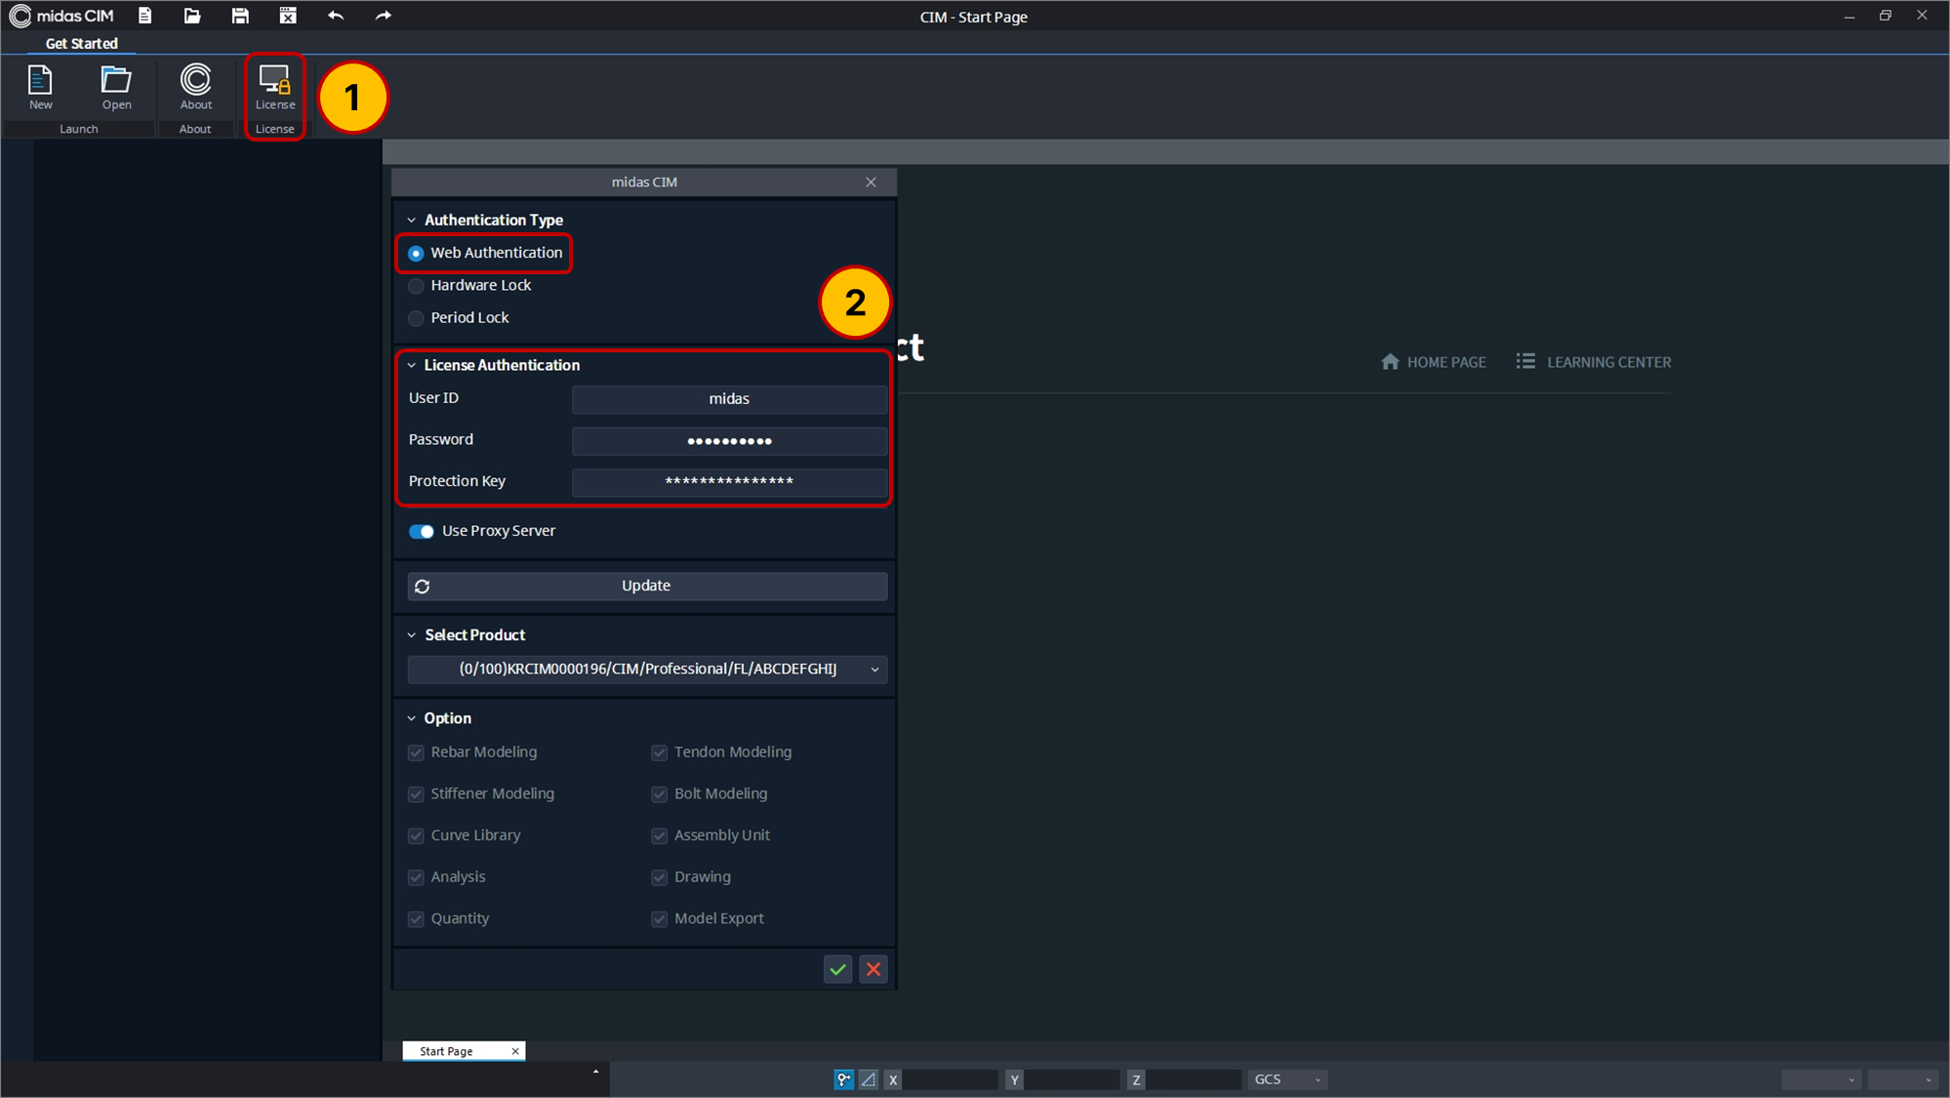1950x1098 pixels.
Task: Open the GCS coordinate system dropdown
Action: [x=1287, y=1079]
